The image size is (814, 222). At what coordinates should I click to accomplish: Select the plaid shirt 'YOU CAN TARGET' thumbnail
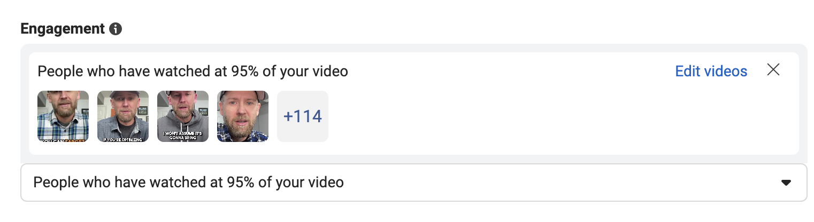tap(63, 116)
